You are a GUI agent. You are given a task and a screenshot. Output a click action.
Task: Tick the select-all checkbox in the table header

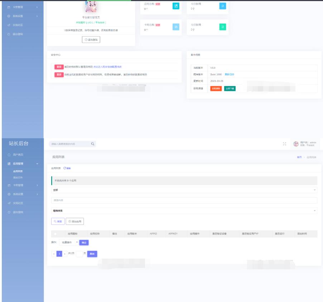(55, 234)
